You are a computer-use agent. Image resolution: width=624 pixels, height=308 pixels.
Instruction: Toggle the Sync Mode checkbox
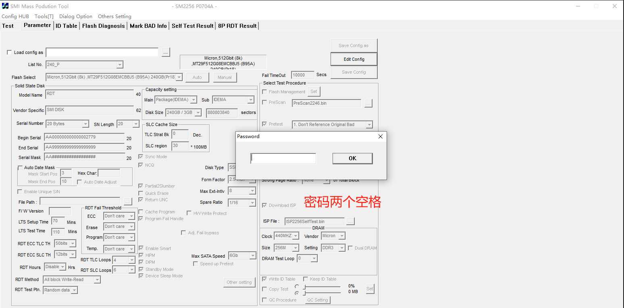[141, 157]
